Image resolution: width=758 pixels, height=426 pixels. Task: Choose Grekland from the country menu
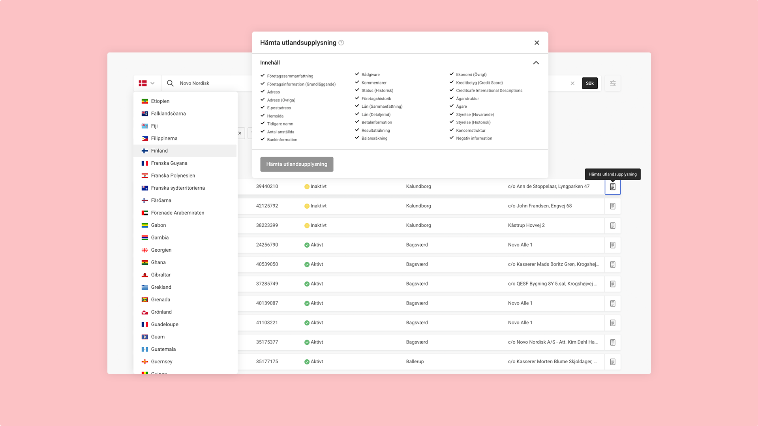click(x=161, y=287)
